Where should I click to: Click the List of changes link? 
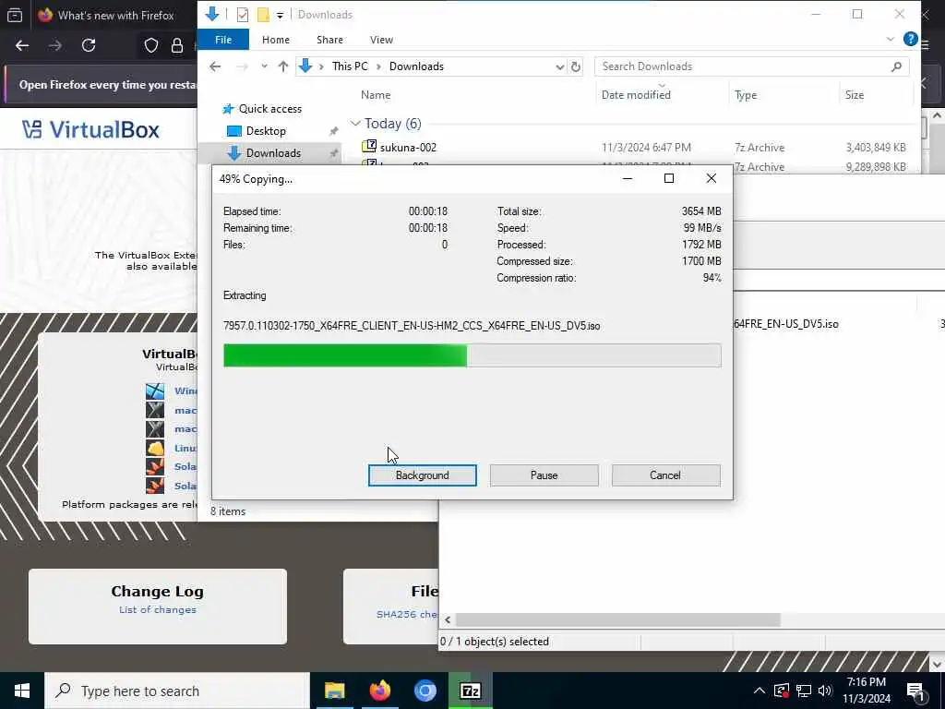point(157,609)
